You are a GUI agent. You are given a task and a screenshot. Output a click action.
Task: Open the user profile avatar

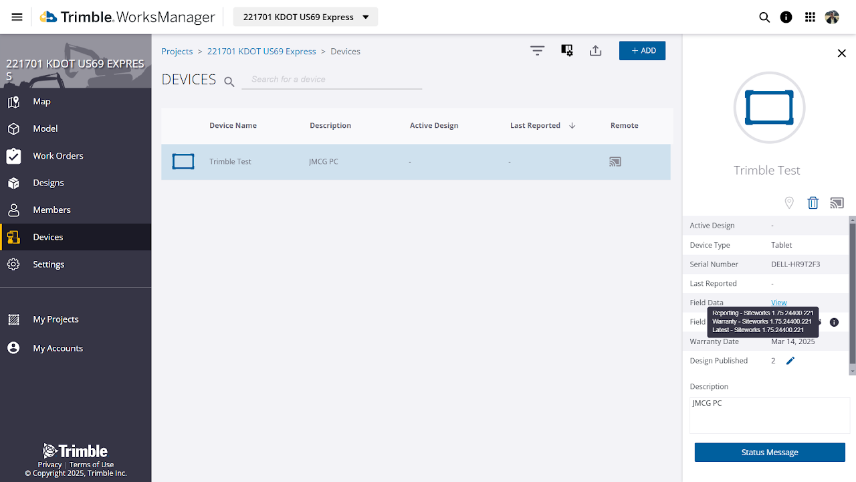coord(832,17)
